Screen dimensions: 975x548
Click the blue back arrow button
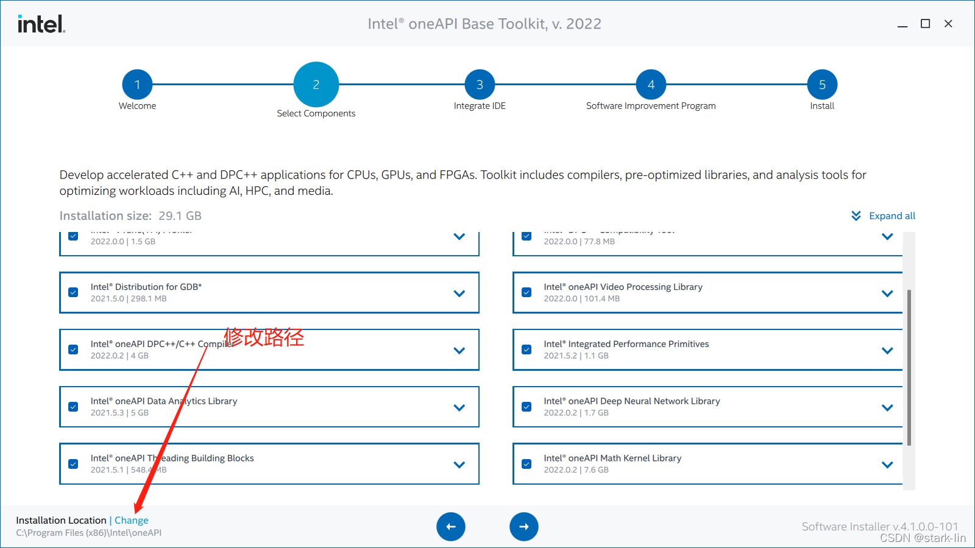point(451,526)
